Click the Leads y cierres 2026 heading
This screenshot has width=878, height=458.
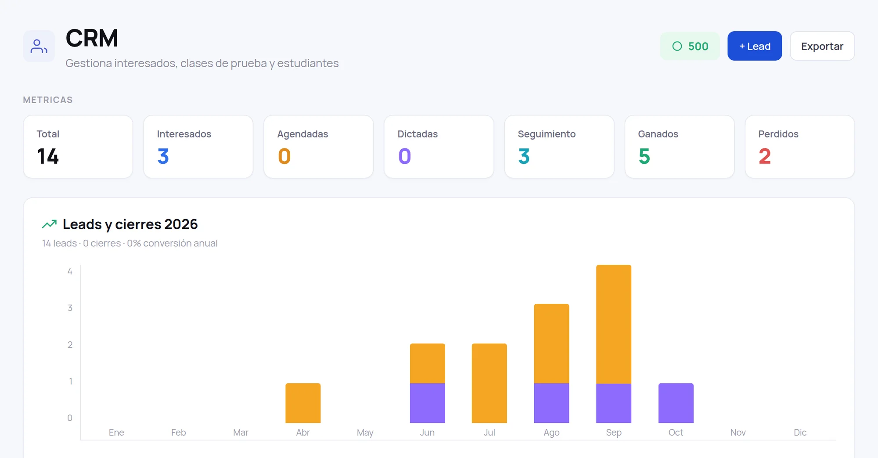point(130,224)
